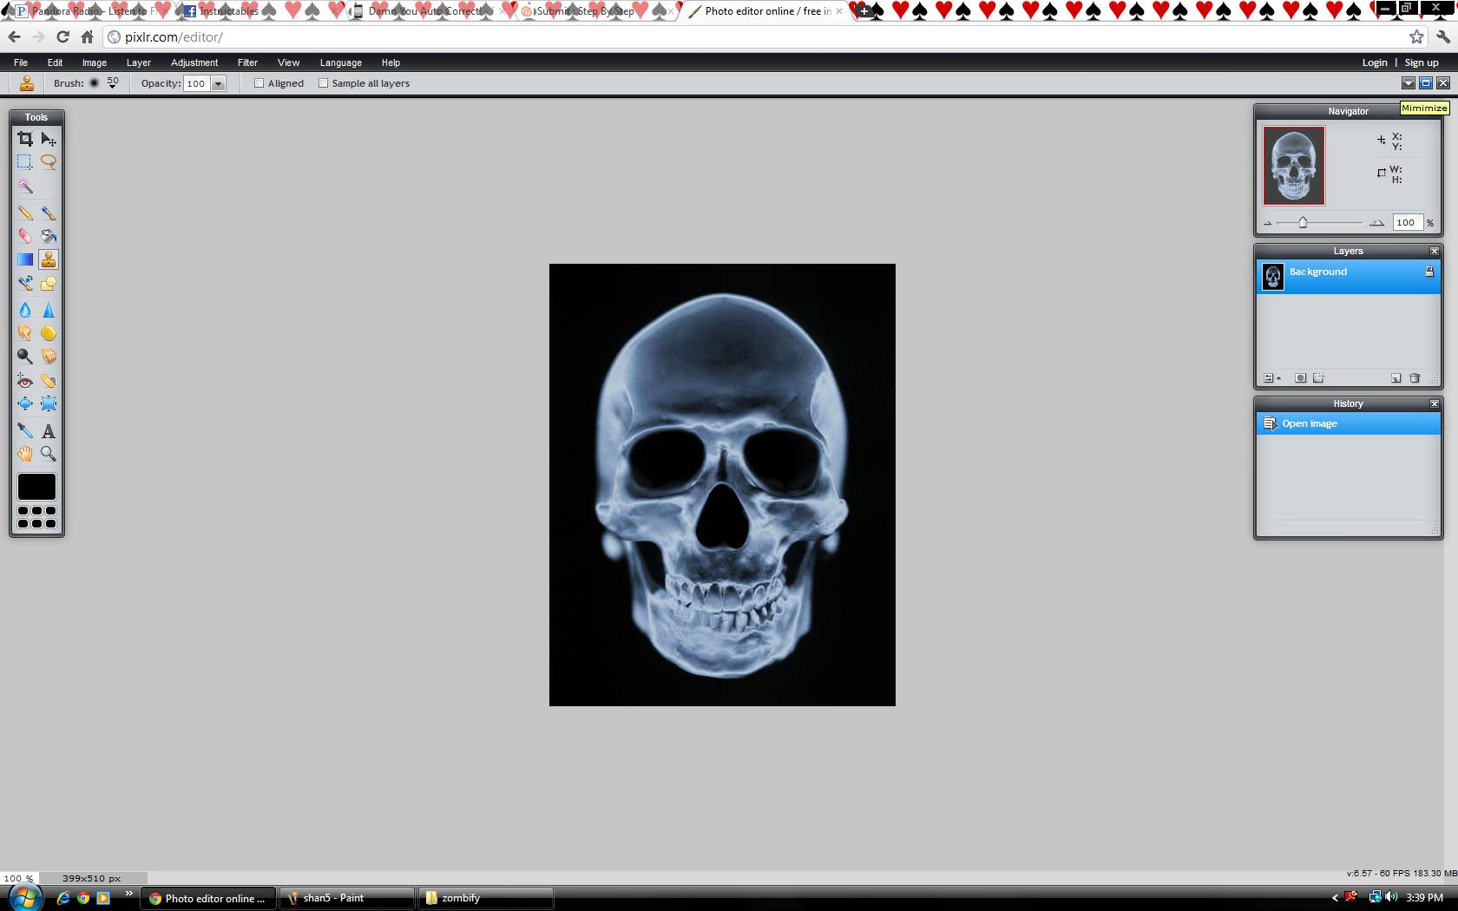Open the Help menu
Screen dimensions: 1458x911
coord(391,62)
